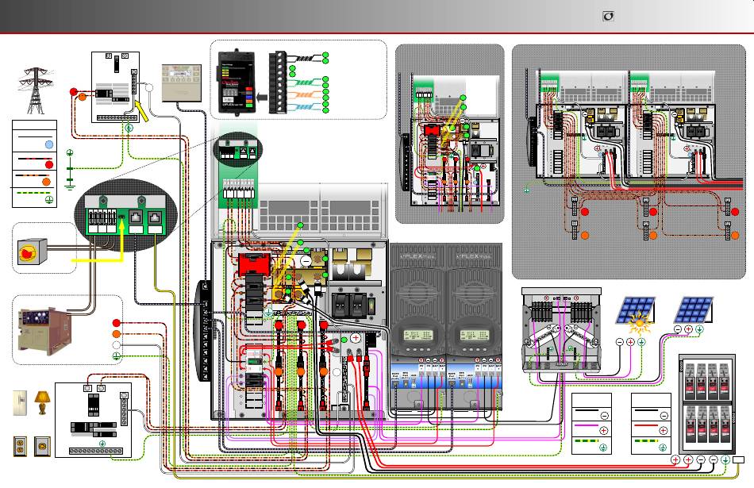Click the red bypass interlock in main panel
Image resolution: width=754 pixels, height=488 pixels.
(255, 265)
